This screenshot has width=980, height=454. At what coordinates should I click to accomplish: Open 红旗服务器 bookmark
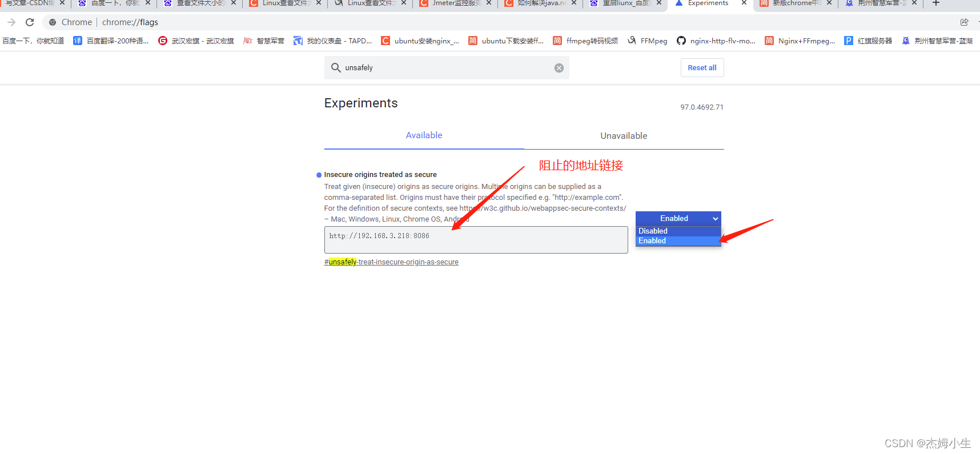tap(868, 41)
